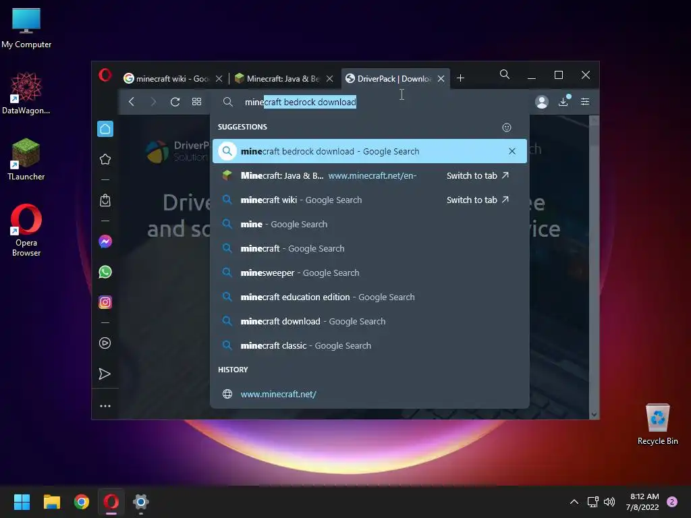
Task: Open the Shopping bag sidebar icon
Action: click(105, 200)
